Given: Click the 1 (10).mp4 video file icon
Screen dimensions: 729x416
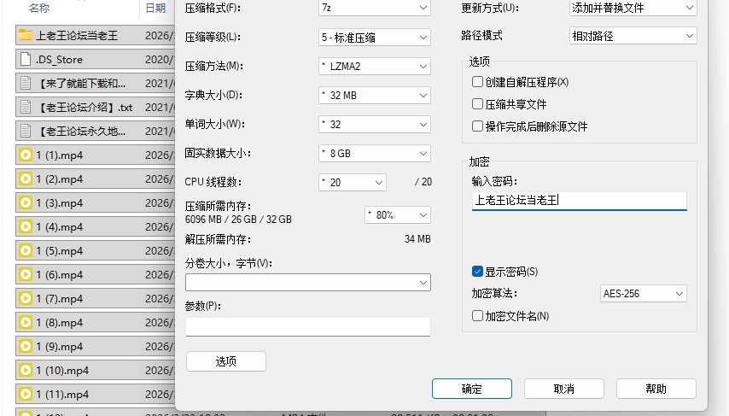Looking at the screenshot, I should [x=26, y=371].
